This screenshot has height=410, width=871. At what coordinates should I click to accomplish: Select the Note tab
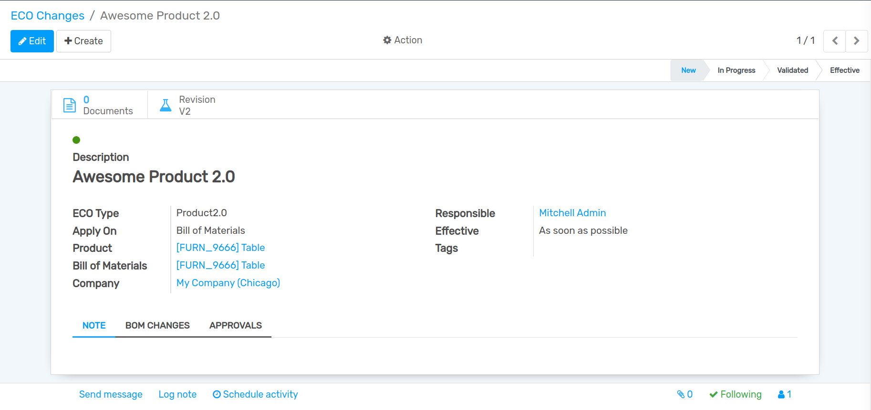94,326
